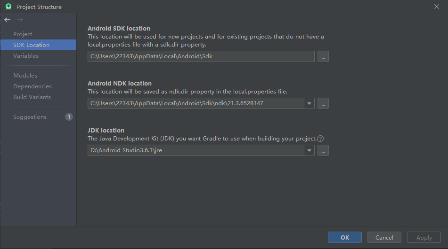Click the Android Studio logo icon

point(8,7)
